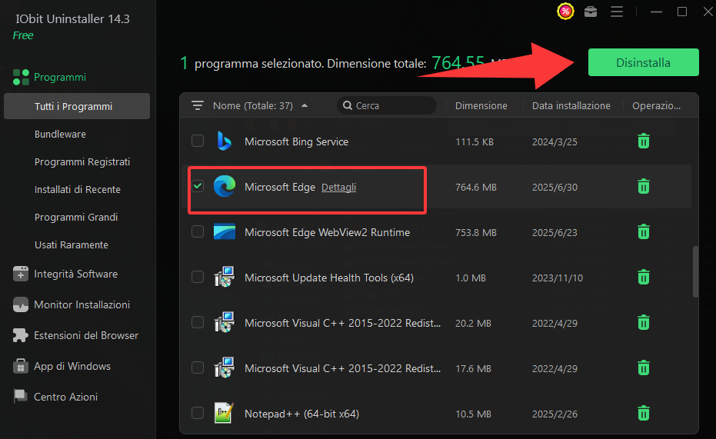Open the Dettagli link for Edge
This screenshot has height=439, width=716.
coord(339,187)
